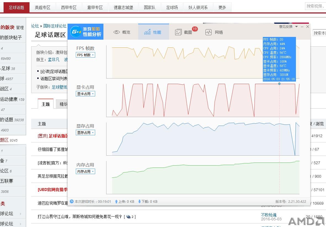This screenshot has width=326, height=227.
Task: Click the G++ 游戏加加 logo
Action: coord(85,32)
